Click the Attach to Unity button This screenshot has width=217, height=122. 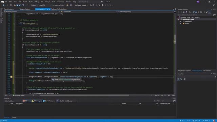[58, 5]
